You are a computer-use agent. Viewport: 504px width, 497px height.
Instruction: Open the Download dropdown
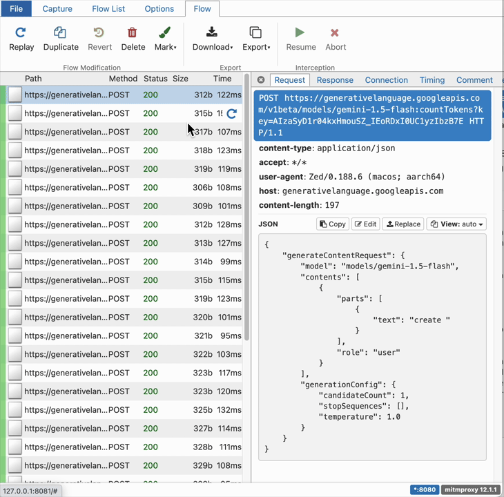212,39
